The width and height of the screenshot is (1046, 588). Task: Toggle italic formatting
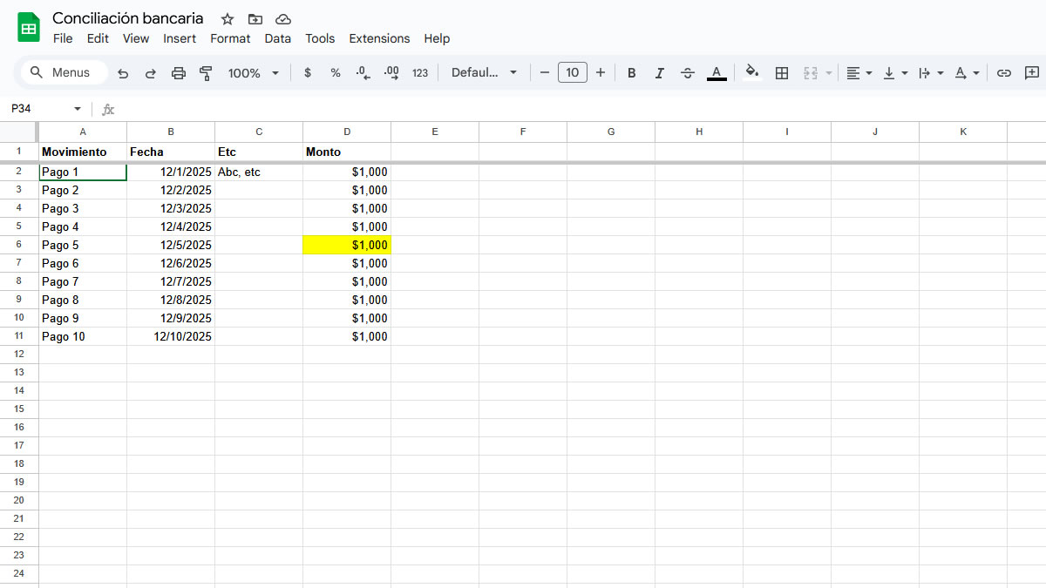(659, 73)
